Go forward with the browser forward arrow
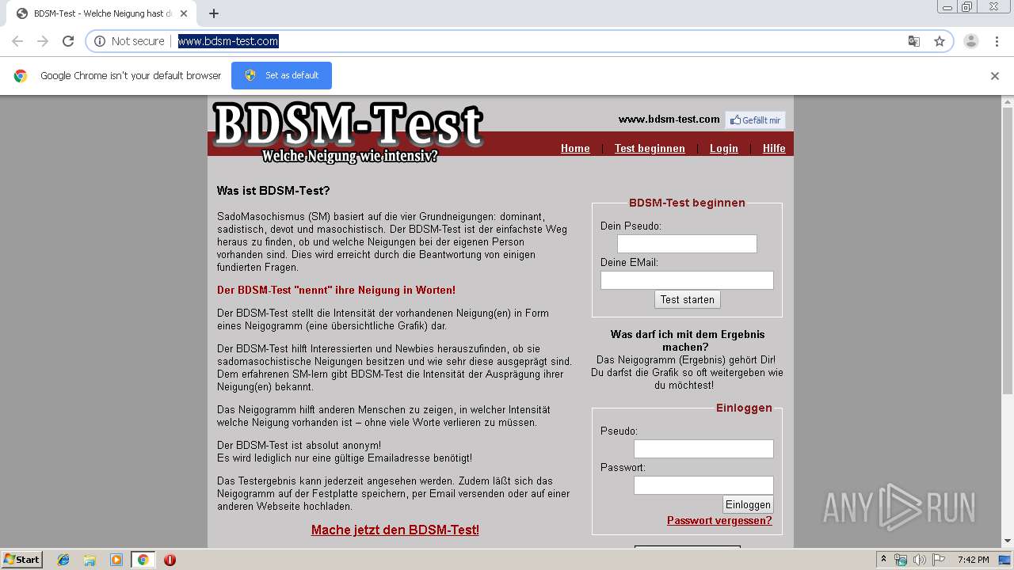 (x=43, y=41)
